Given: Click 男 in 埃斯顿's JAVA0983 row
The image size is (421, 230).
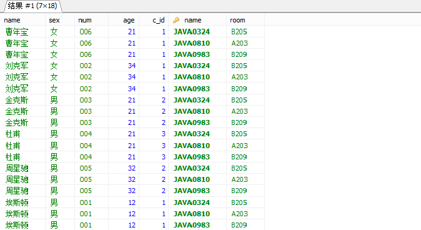Looking at the screenshot, I should click(54, 225).
